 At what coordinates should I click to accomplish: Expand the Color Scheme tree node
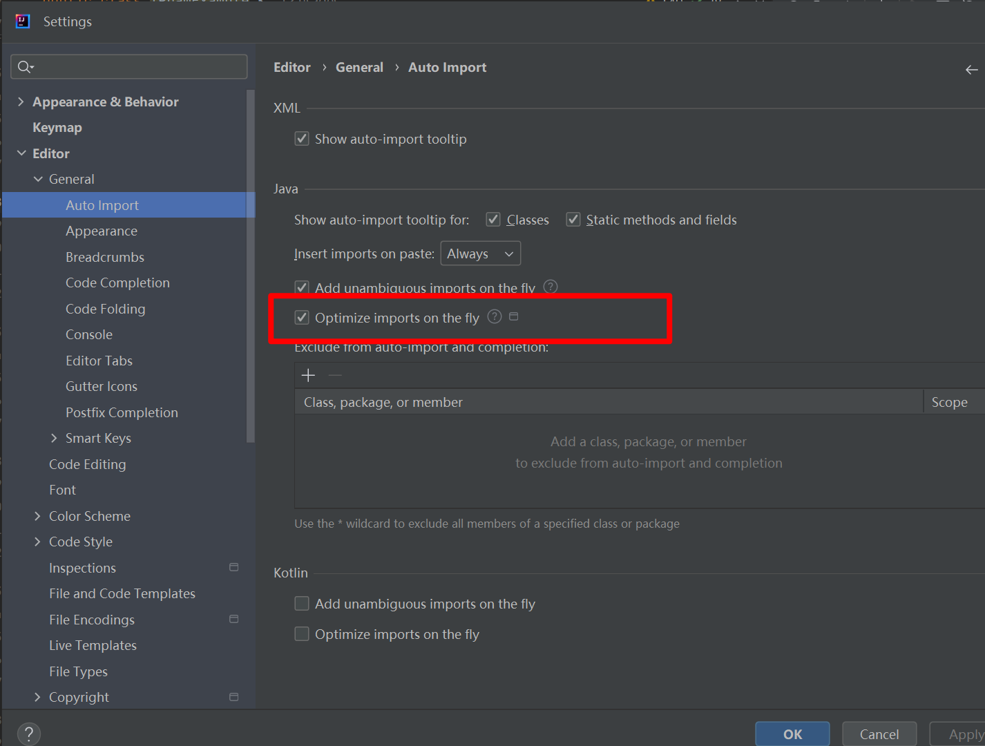(37, 516)
